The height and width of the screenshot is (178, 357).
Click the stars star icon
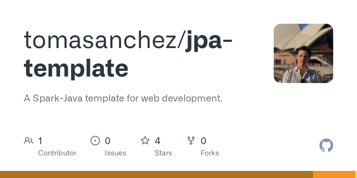(x=145, y=140)
